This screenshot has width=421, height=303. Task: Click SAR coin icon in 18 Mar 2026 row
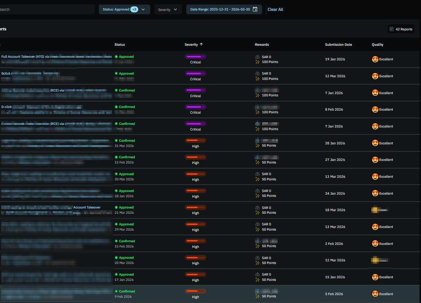[x=257, y=207]
